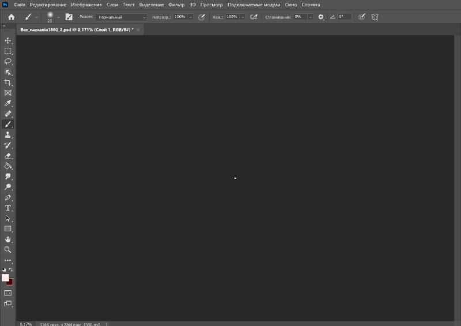Screen dimensions: 461x326
Task: Open the Фильтр menu
Action: click(176, 5)
